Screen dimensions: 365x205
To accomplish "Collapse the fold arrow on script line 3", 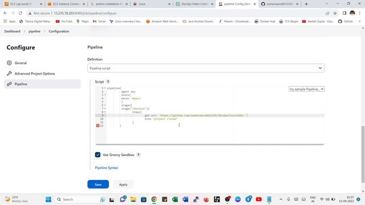I will coord(105,95).
